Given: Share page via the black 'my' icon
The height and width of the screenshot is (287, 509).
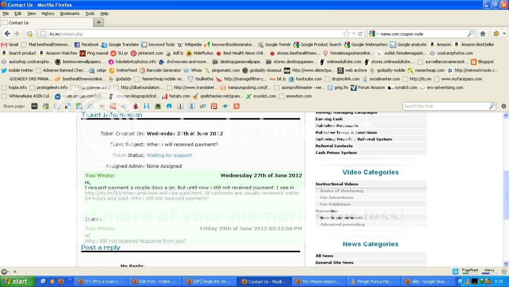Looking at the screenshot, I should tap(34, 106).
